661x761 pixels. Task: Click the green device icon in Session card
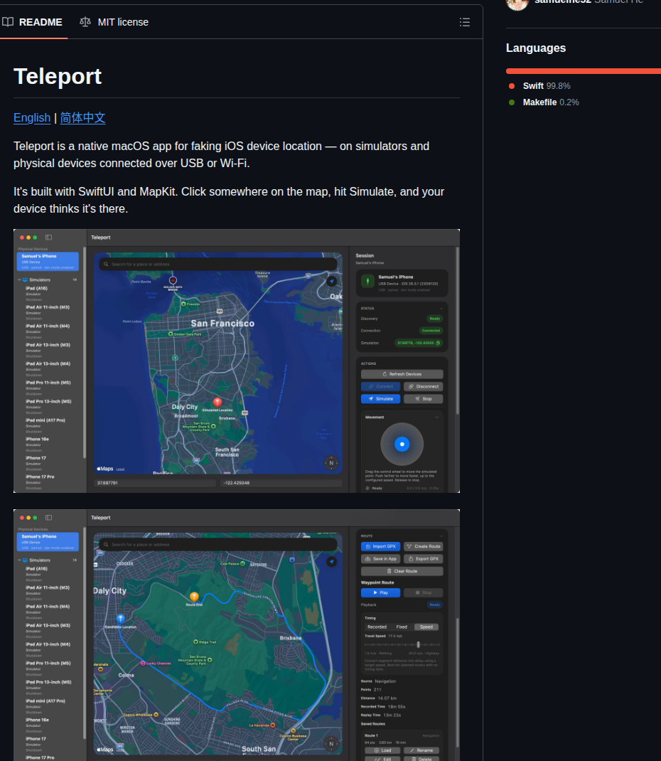click(x=367, y=282)
